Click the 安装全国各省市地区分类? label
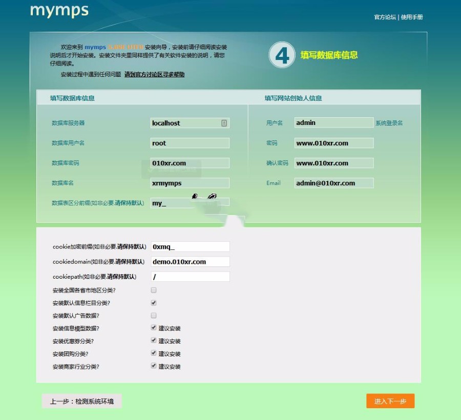The image size is (461, 420). click(84, 290)
